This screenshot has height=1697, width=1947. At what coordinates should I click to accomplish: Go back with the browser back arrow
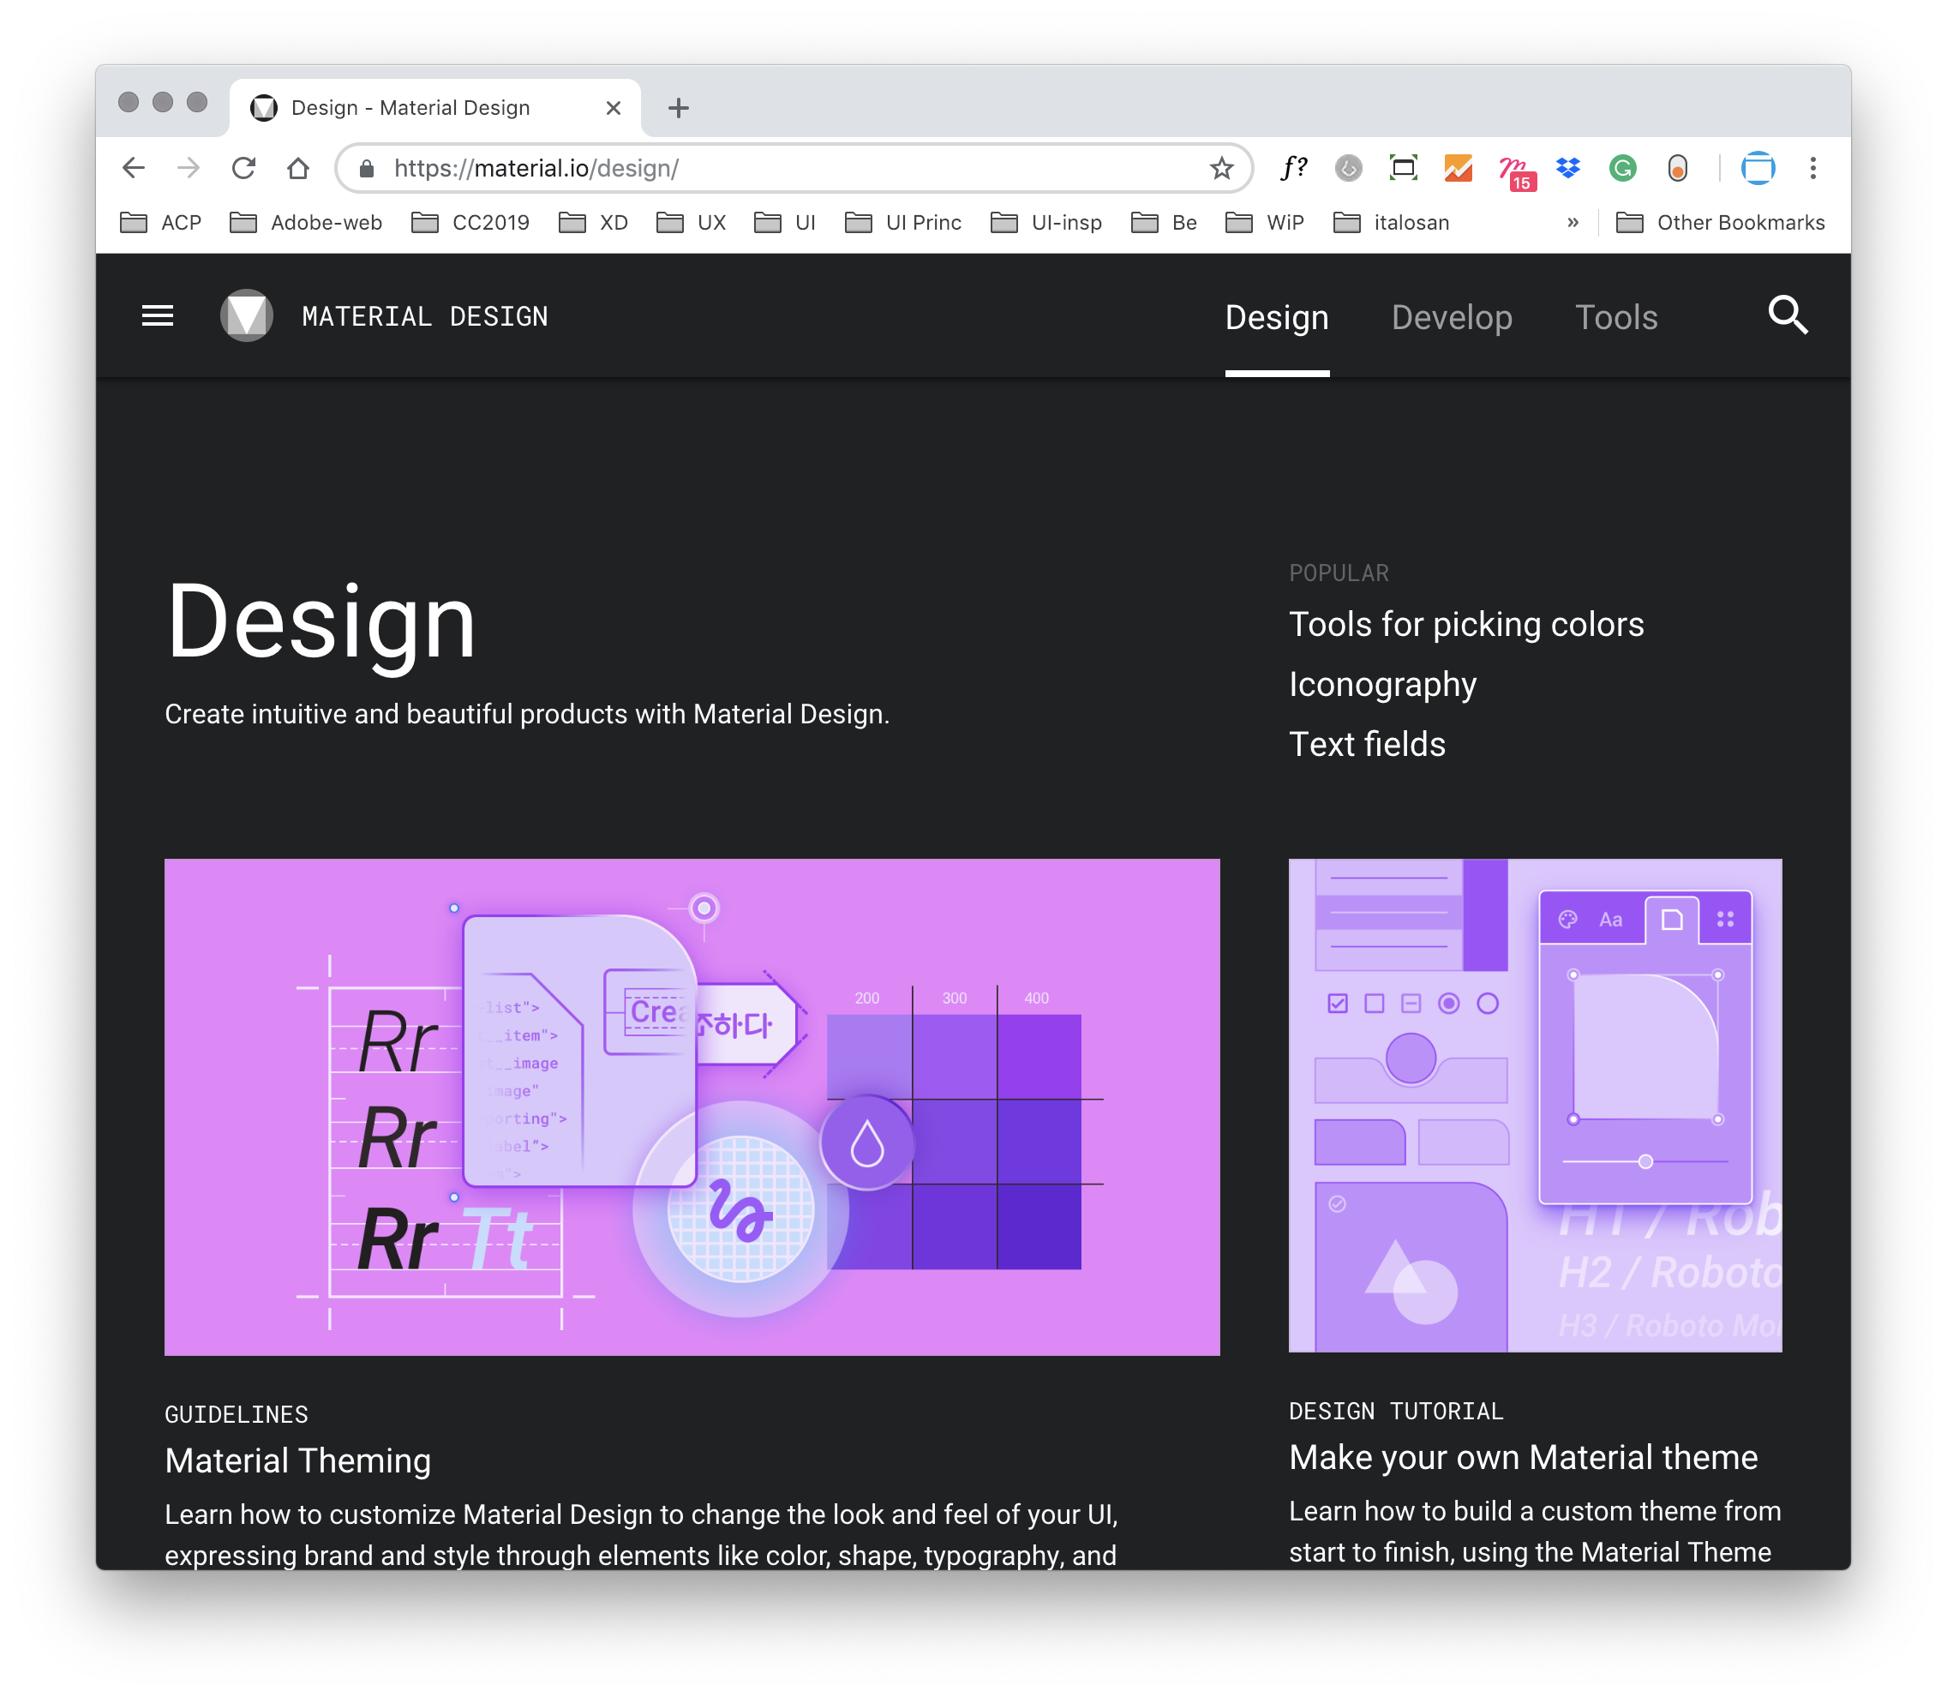134,169
